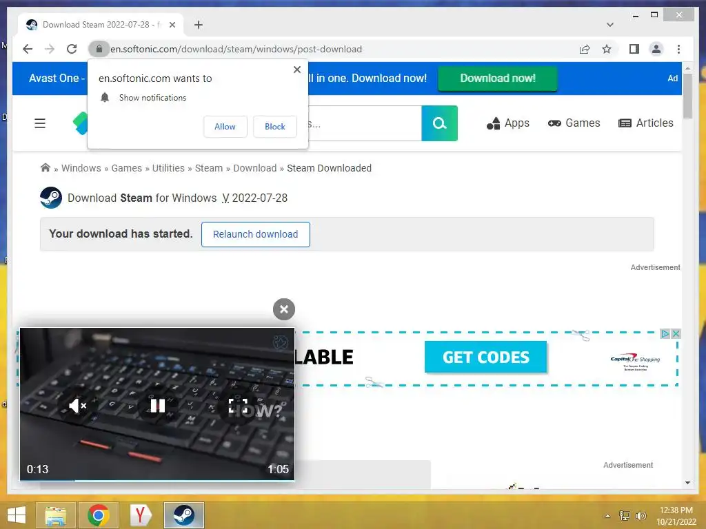
Task: Reload the Softonic page
Action: click(x=72, y=49)
